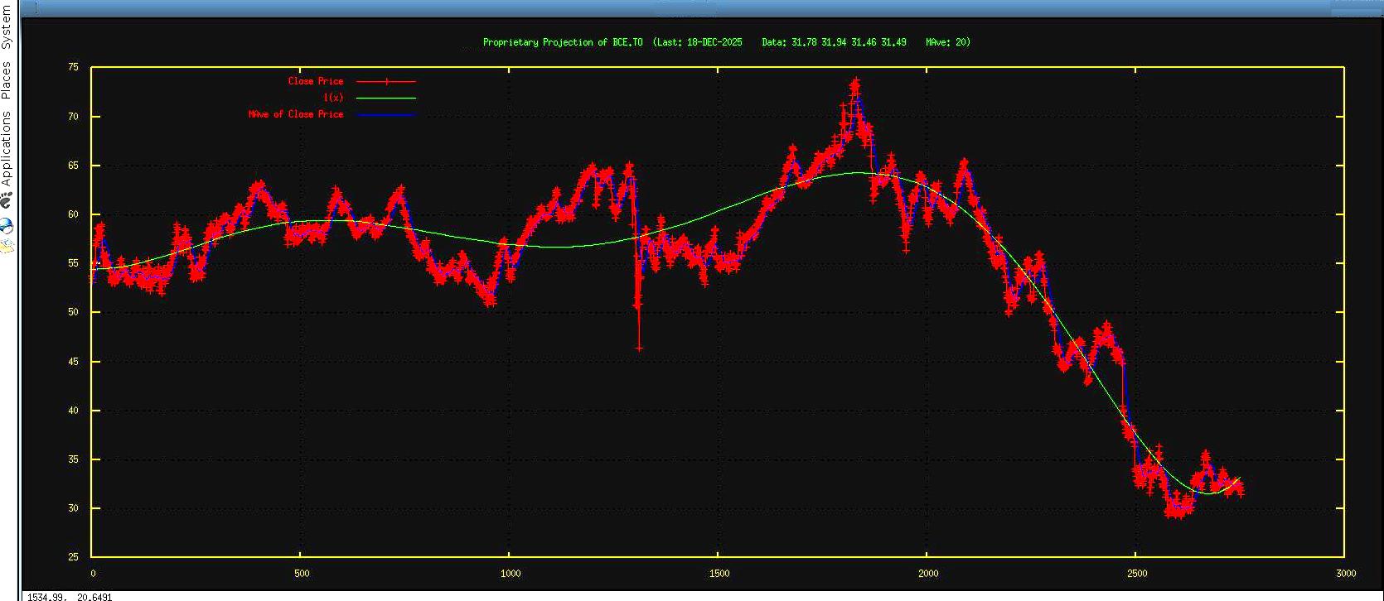Click the last data point at chart's right end

(1240, 493)
